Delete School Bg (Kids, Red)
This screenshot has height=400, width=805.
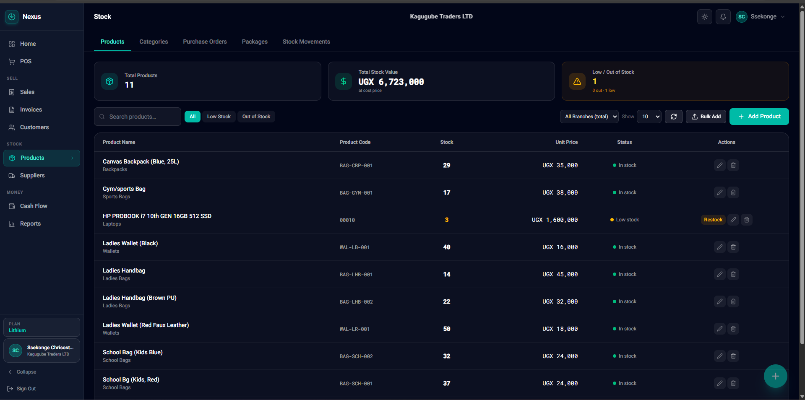(733, 383)
